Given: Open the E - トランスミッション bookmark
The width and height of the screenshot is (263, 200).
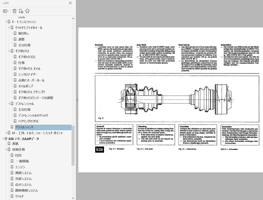Looking at the screenshot, I should click(24, 22).
